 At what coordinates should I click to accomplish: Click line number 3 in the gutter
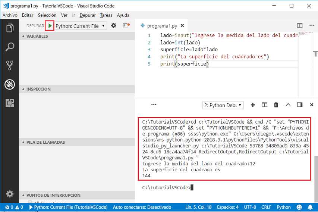[x=149, y=50]
